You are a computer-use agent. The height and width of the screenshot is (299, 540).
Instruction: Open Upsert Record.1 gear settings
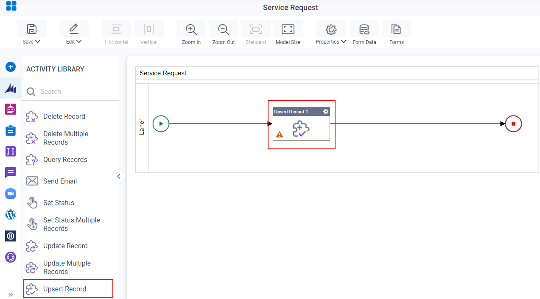326,112
